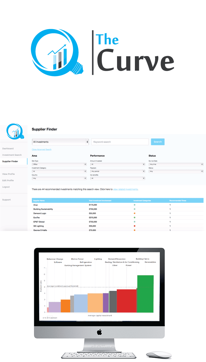
Task: Click the £30,000 amount for GE Lighting
Action: click(92, 226)
